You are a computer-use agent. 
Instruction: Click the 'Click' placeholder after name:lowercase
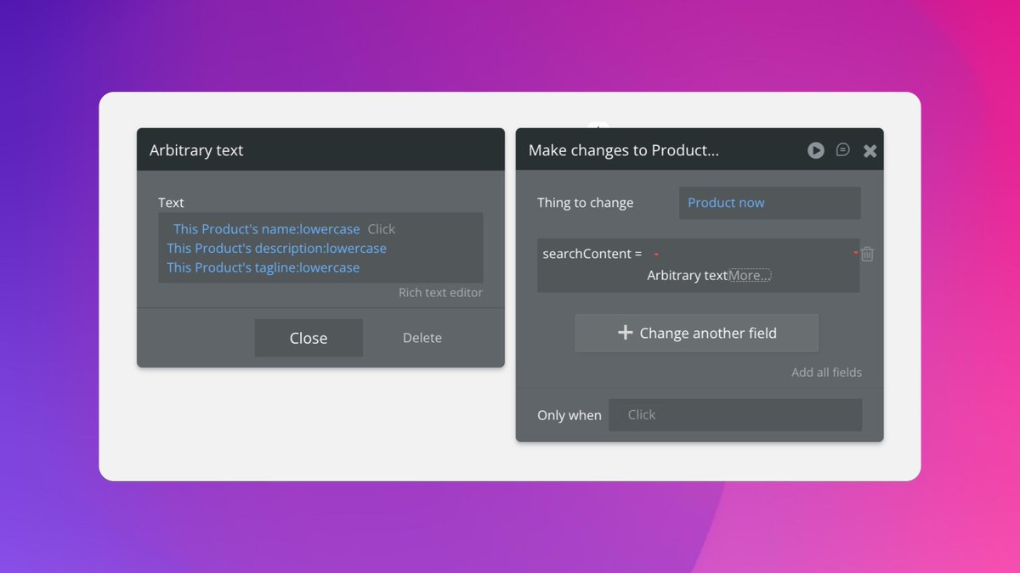[x=382, y=229]
